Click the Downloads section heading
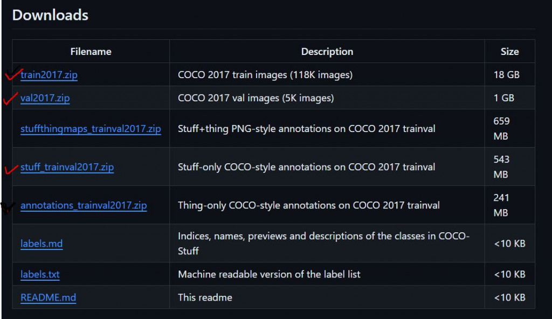 (x=50, y=15)
